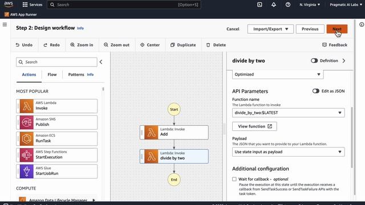Viewport: 365px width, 205px height.
Task: Click the AWS App Runner shortcut icon
Action: pyautogui.click(x=6, y=14)
